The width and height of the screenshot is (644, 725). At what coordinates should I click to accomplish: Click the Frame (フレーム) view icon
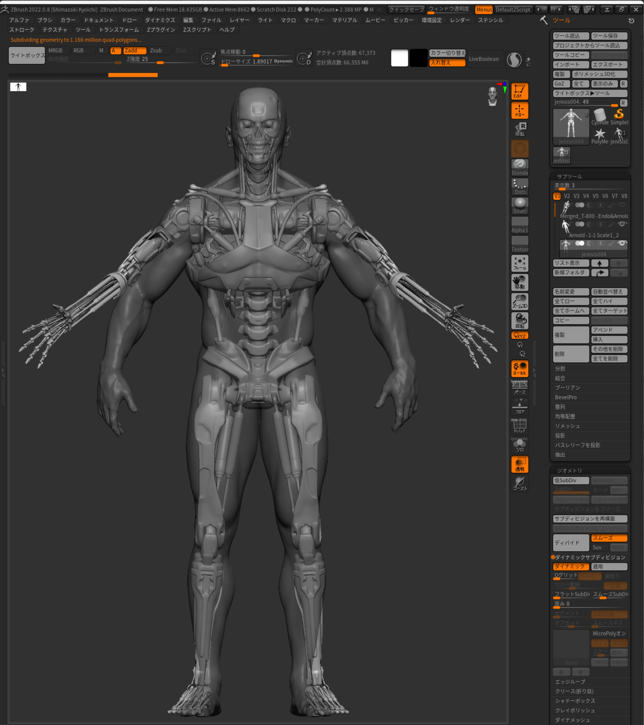[x=520, y=263]
